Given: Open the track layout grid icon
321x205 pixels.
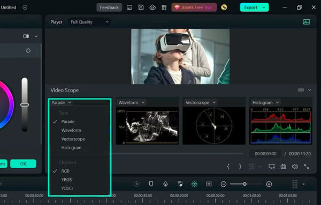Looking at the screenshot, I should 295,184.
